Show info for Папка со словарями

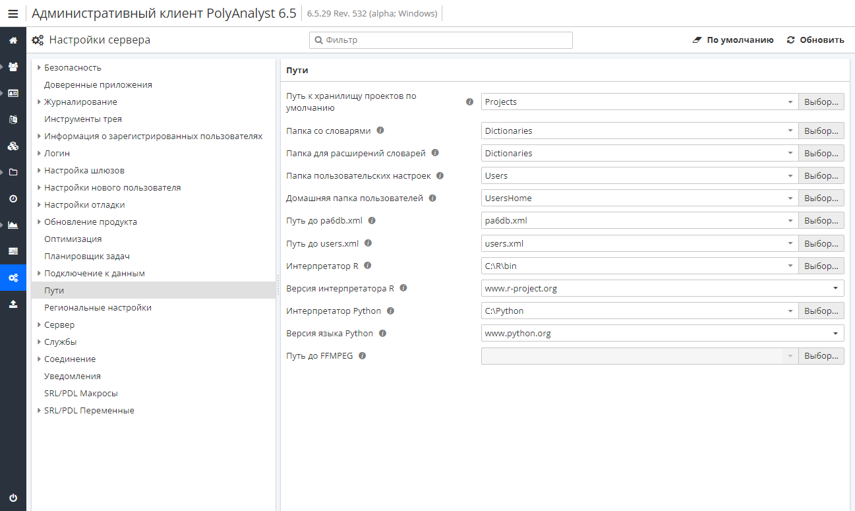click(x=380, y=131)
